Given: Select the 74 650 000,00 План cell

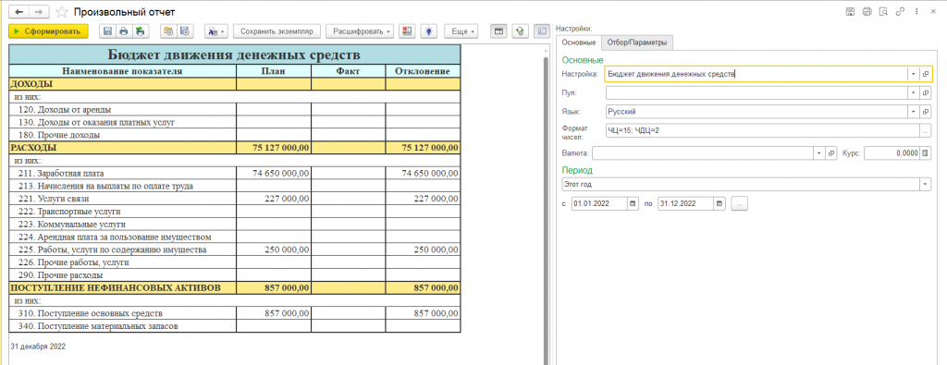Looking at the screenshot, I should (274, 173).
